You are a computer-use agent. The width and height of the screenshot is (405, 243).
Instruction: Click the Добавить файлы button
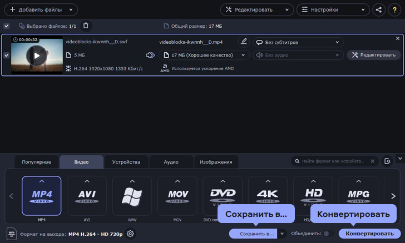40,10
